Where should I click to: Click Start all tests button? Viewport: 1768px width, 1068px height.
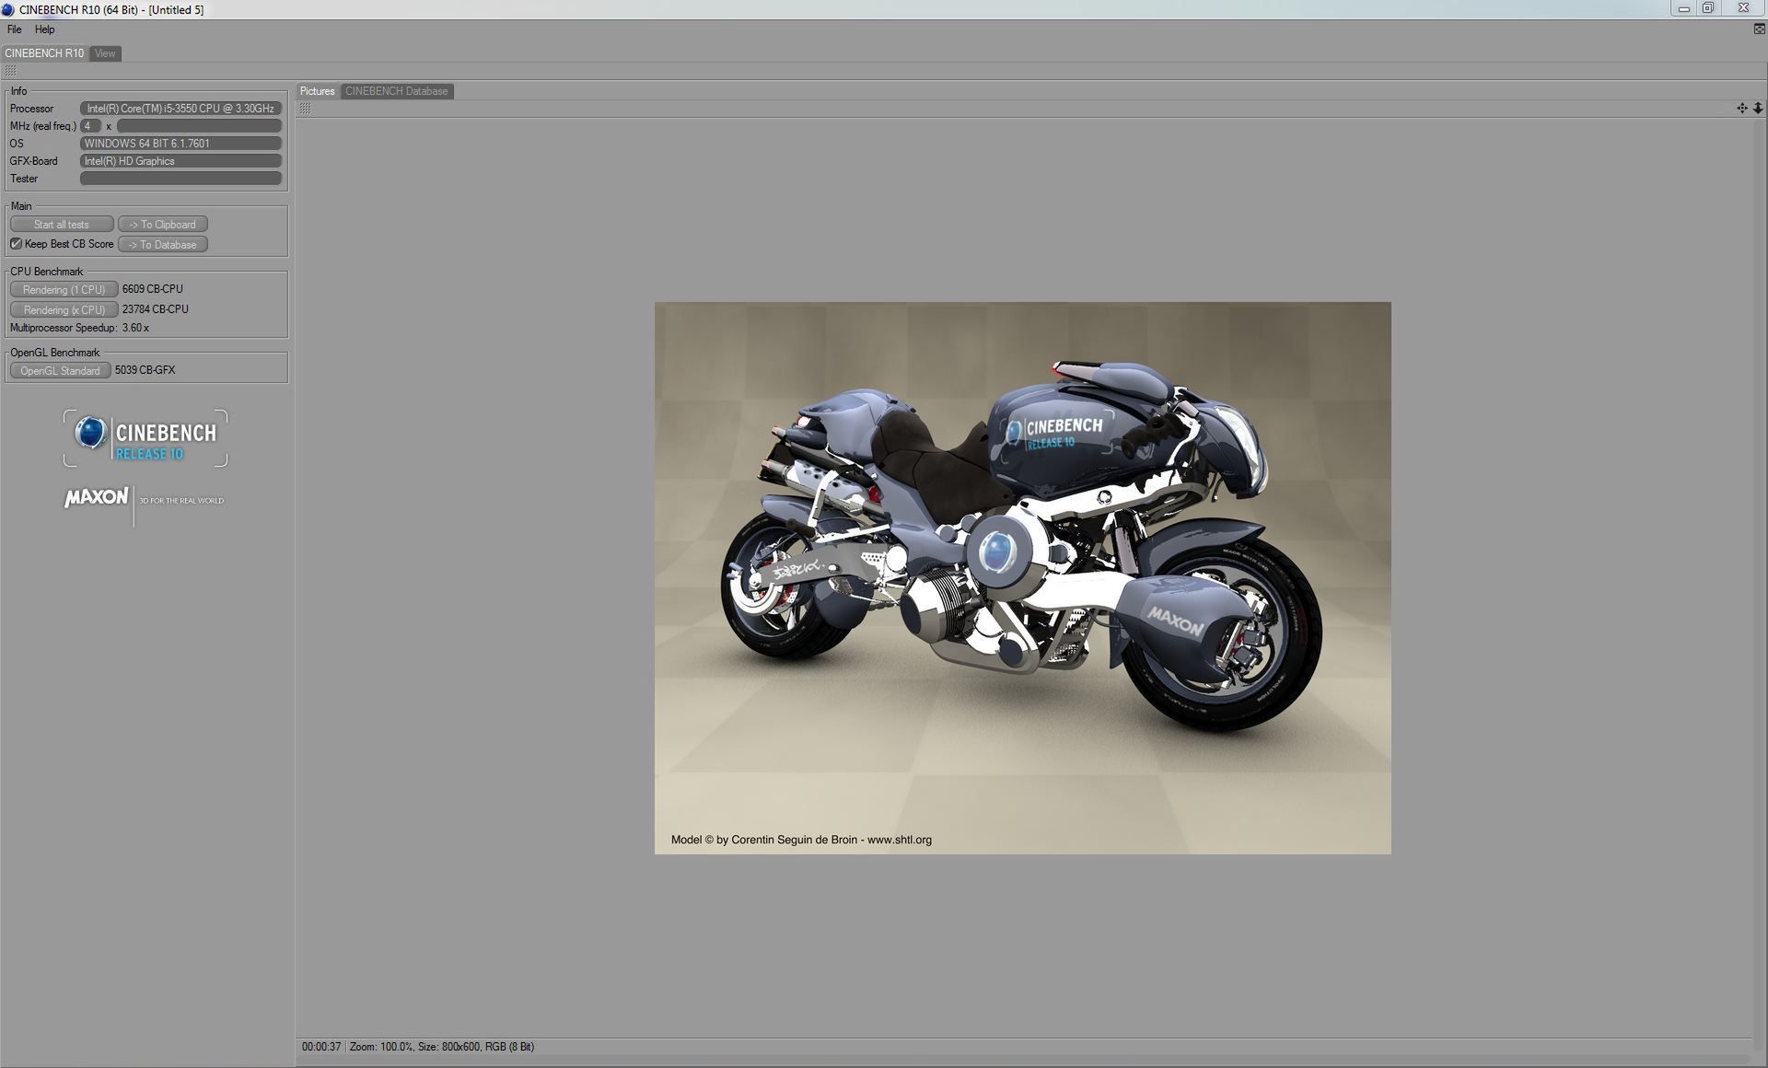(62, 225)
